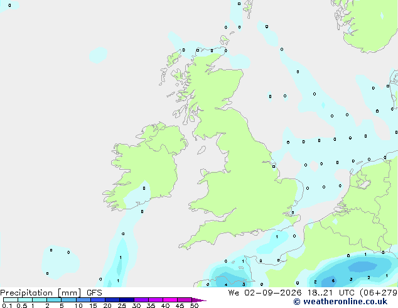The height and width of the screenshot is (308, 398).
Task: Click the legend label '15'
Action: [x=93, y=305]
